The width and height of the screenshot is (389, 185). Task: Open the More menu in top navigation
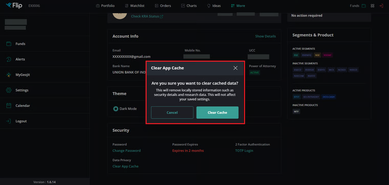[x=238, y=6]
